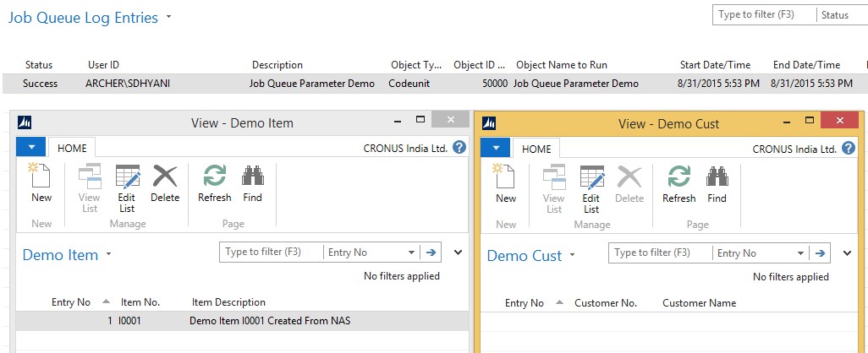Open help icon beside CRONUS in Demo Cust

pos(848,148)
